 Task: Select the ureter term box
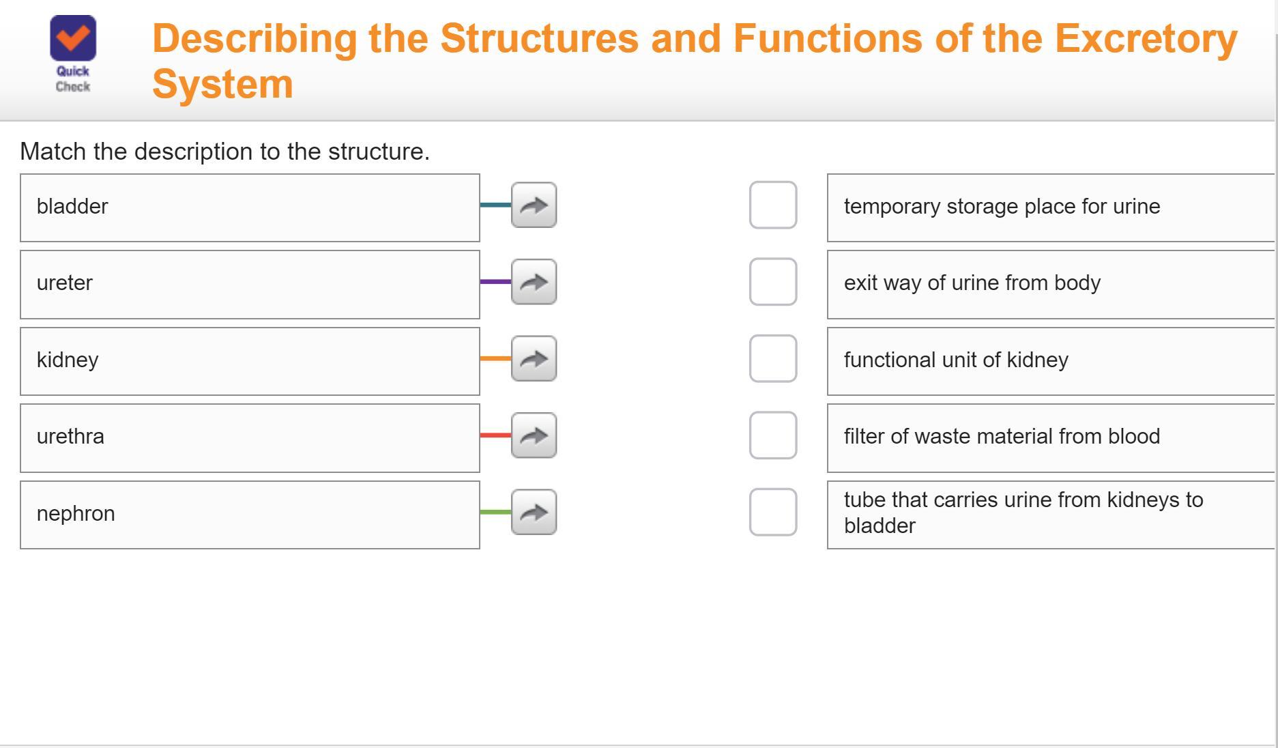pos(250,285)
